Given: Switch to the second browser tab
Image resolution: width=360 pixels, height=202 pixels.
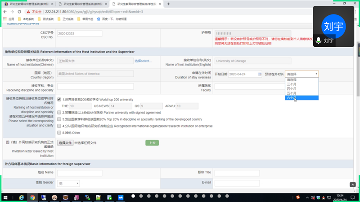Looking at the screenshot, I should pos(83,4).
